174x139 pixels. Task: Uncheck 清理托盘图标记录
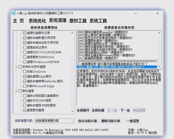[x=25, y=33]
